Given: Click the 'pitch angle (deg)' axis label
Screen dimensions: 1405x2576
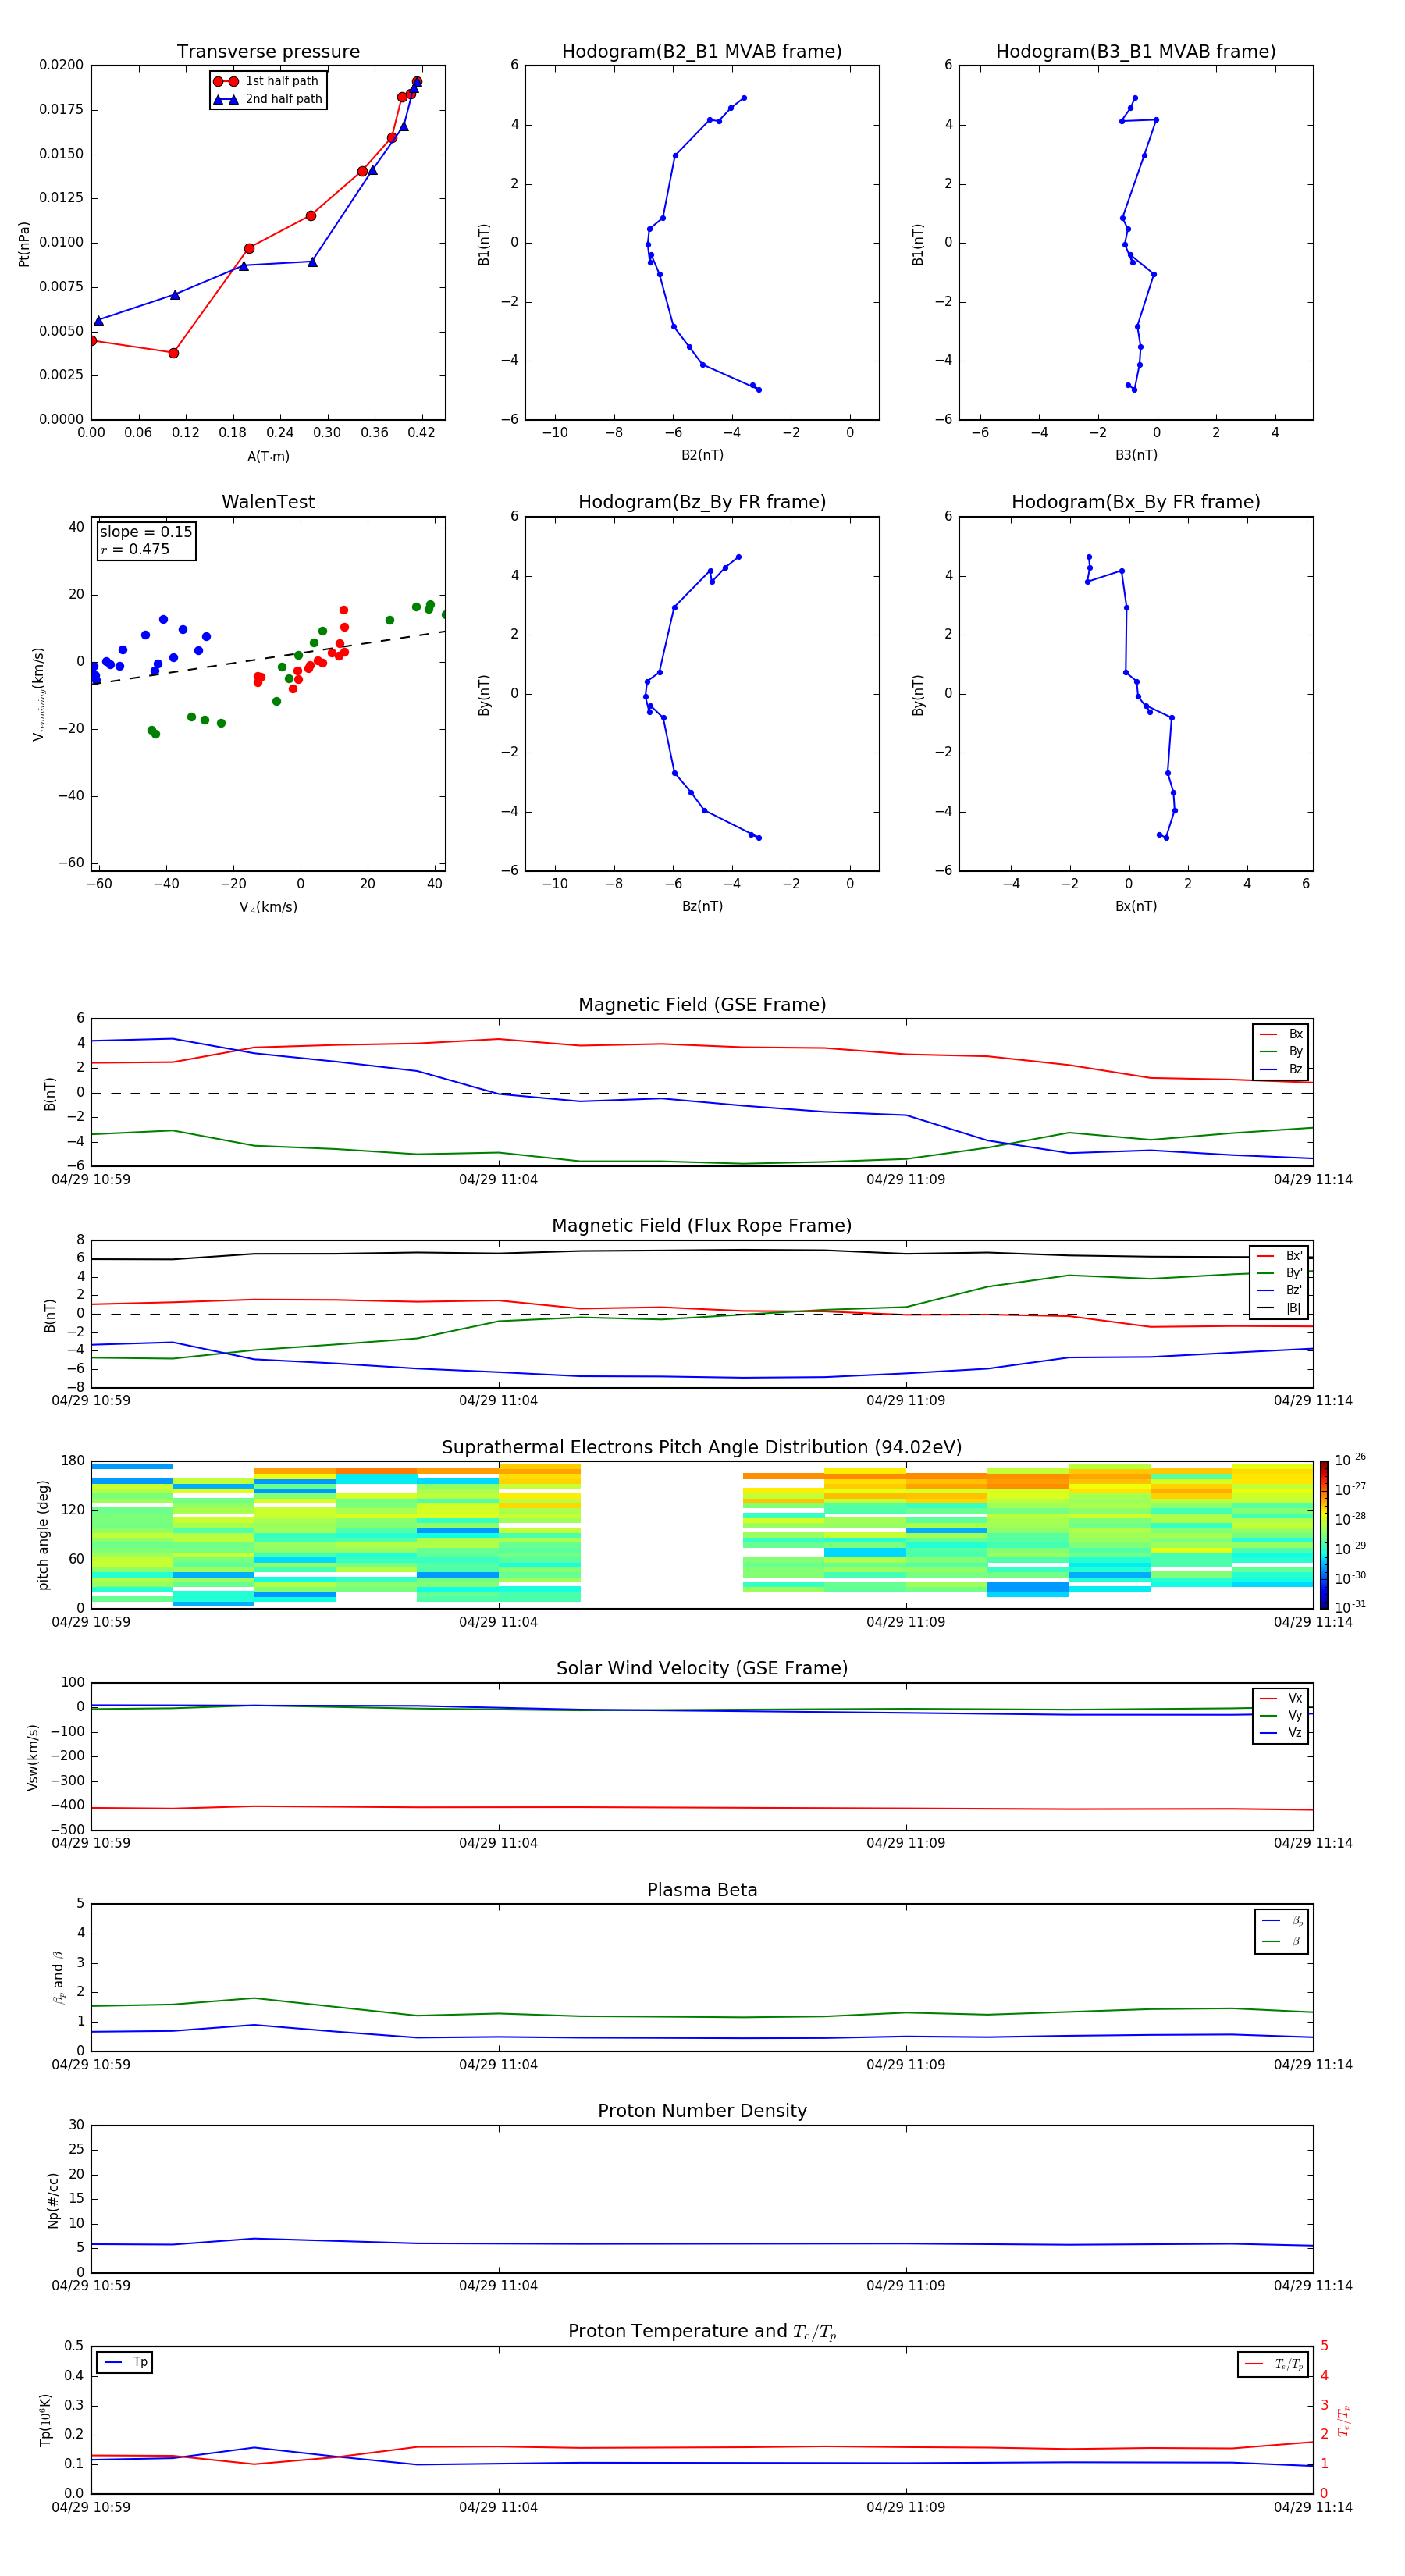Looking at the screenshot, I should 43,1535.
